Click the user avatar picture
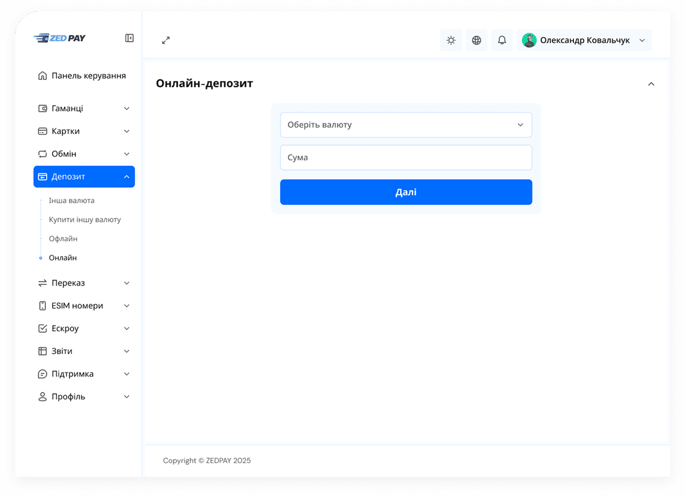Viewport: 686px width, 496px height. [529, 40]
